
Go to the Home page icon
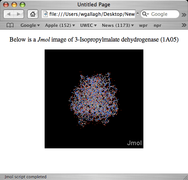(33, 14)
